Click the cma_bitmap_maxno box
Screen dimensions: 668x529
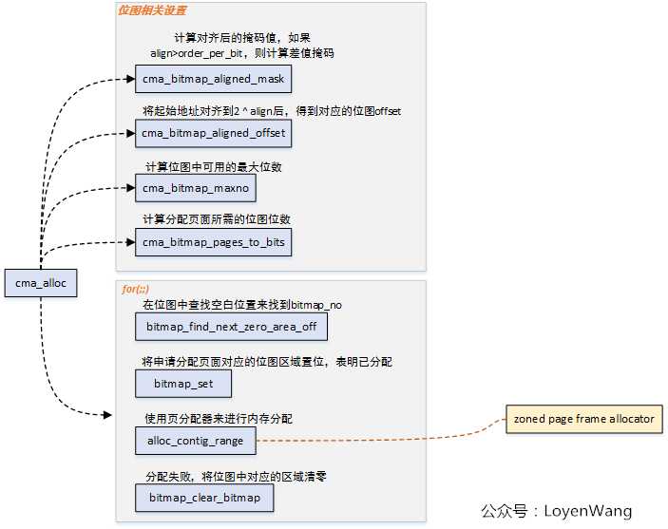click(196, 188)
